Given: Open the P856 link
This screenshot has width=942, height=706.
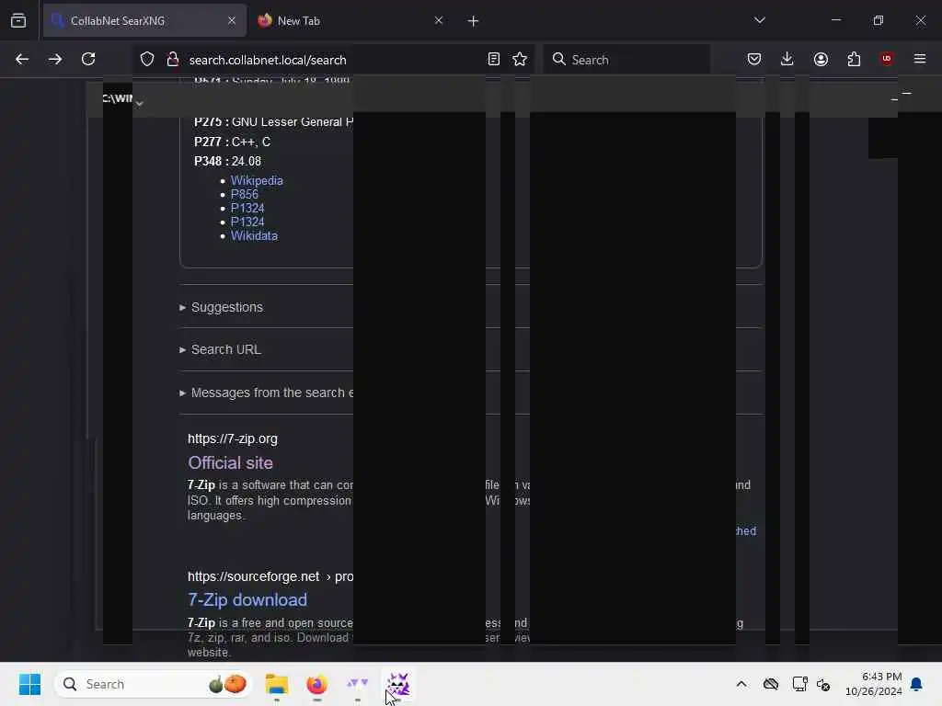Looking at the screenshot, I should click(x=245, y=195).
